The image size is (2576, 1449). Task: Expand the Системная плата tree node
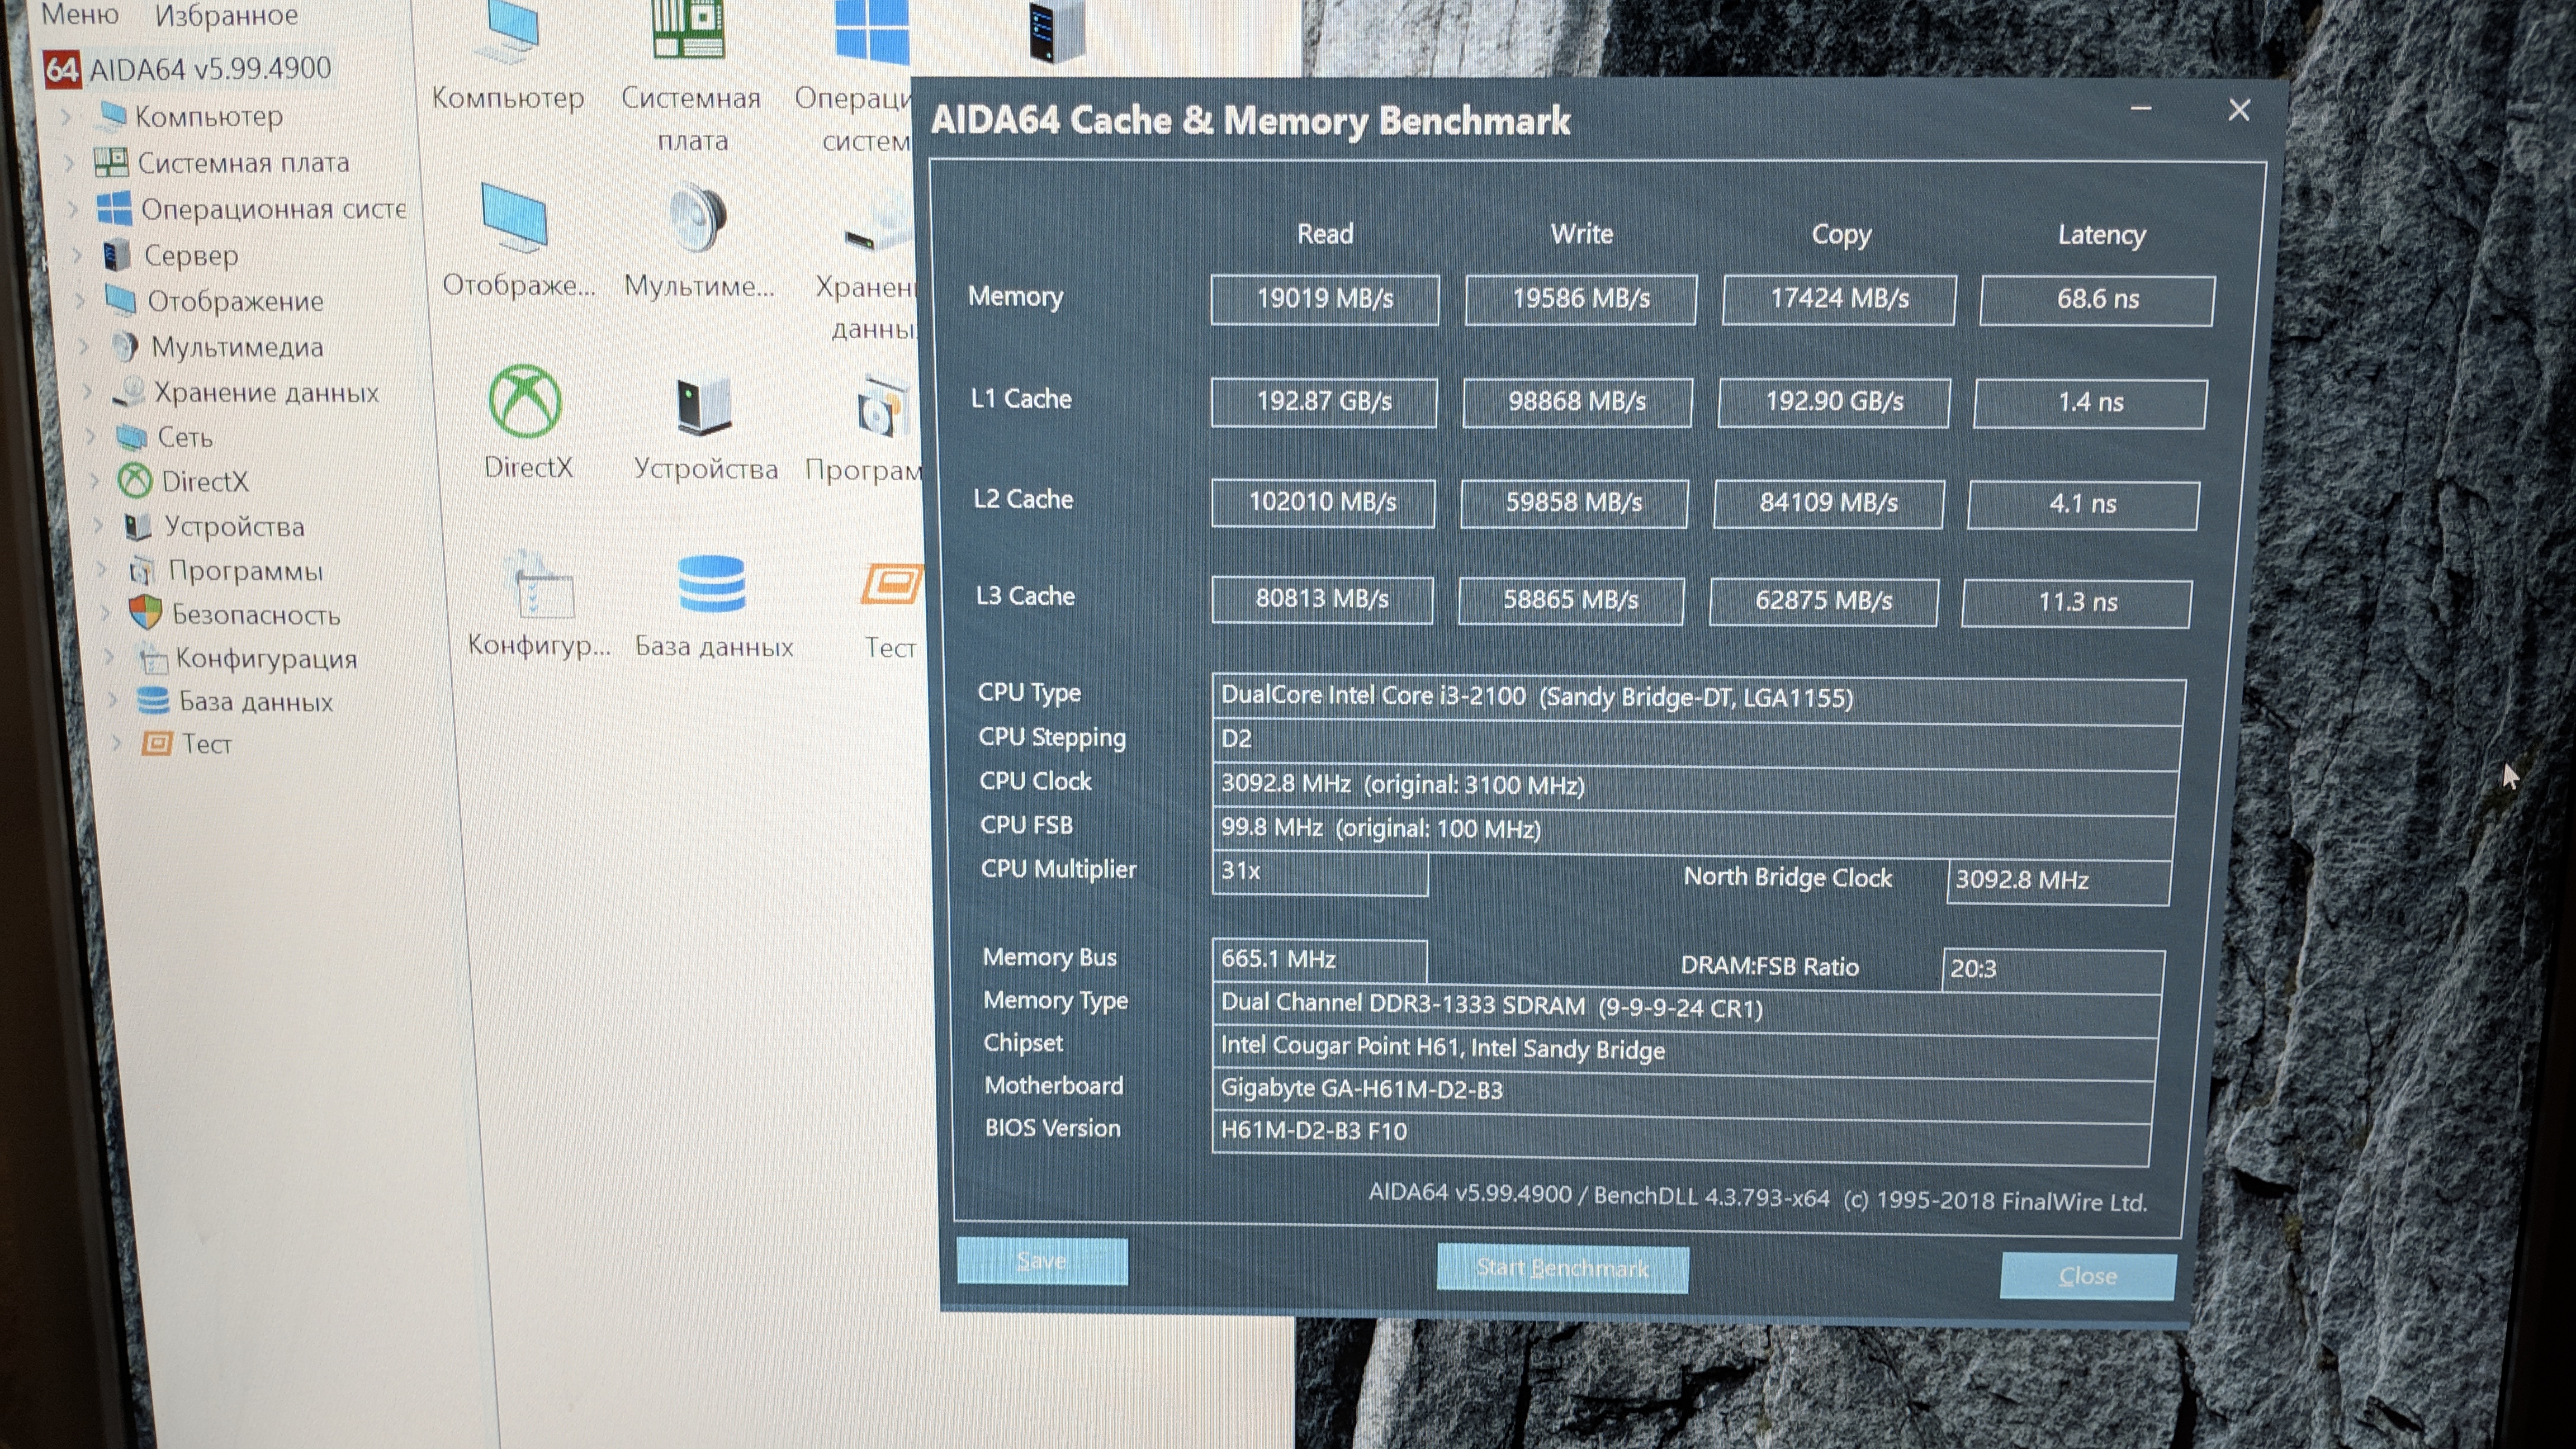(69, 163)
